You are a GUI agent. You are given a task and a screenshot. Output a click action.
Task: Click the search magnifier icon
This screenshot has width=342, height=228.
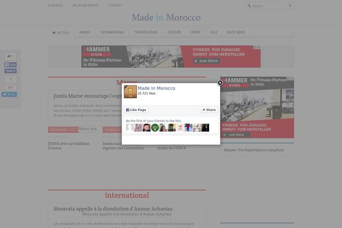(249, 6)
